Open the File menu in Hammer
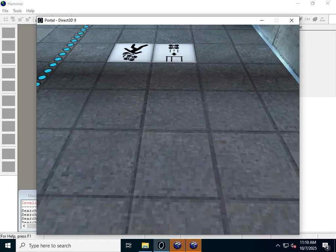336x252 pixels. pyautogui.click(x=5, y=11)
